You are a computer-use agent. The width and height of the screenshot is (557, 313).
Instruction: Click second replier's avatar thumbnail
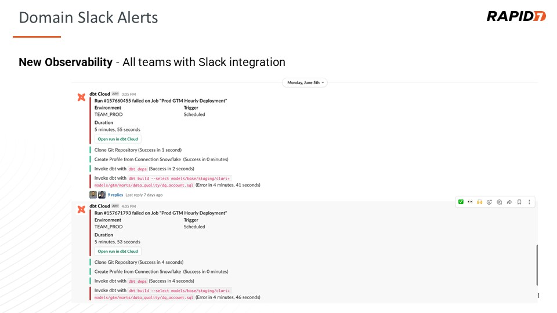[102, 195]
